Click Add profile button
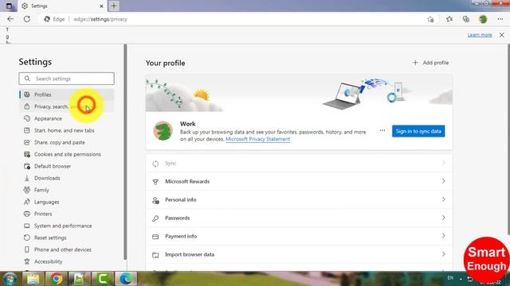The height and width of the screenshot is (286, 510). (430, 63)
